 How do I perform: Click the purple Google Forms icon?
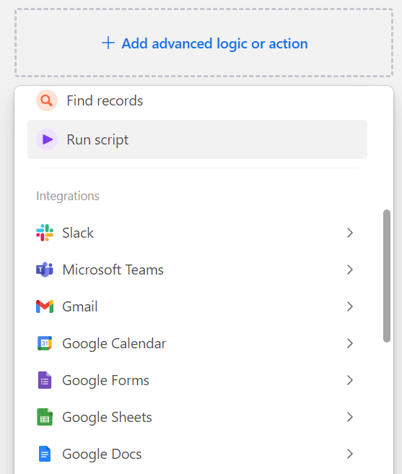coord(45,380)
